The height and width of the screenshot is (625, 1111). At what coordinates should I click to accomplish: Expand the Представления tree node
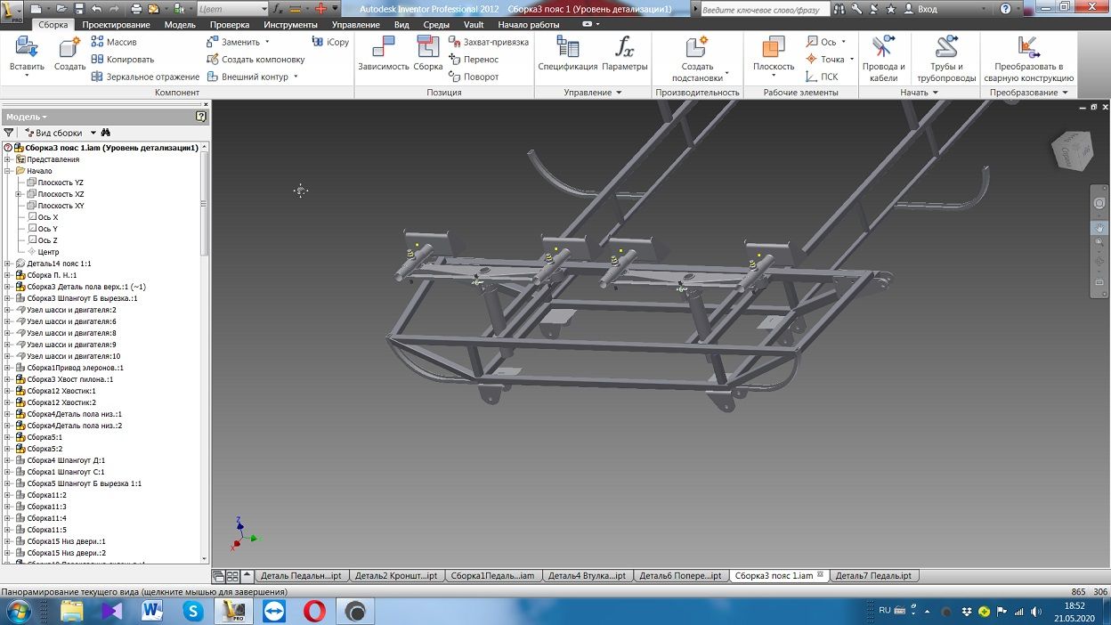tap(7, 159)
